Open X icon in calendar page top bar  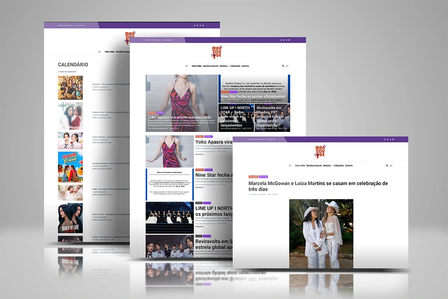(x=200, y=25)
